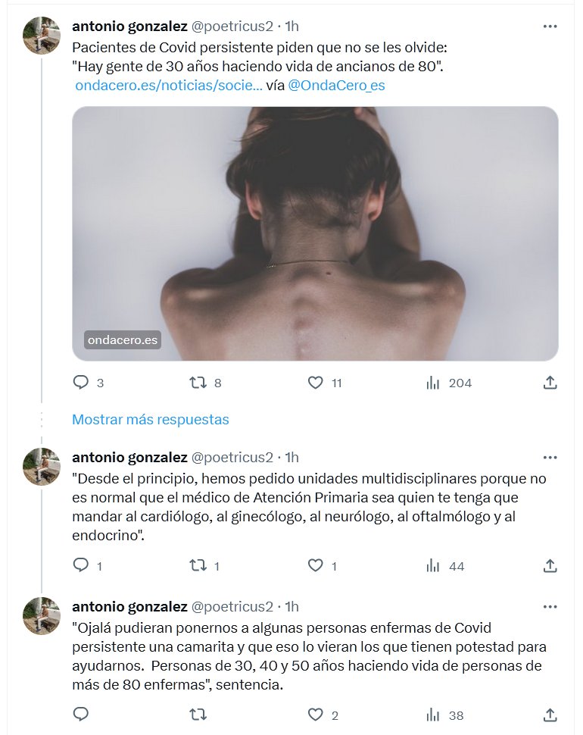Like the first tweet with 11 likes
The width and height of the screenshot is (583, 735).
coord(316,383)
